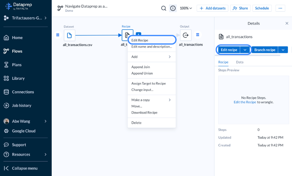Open the Home page in sidebar

pyautogui.click(x=13, y=38)
